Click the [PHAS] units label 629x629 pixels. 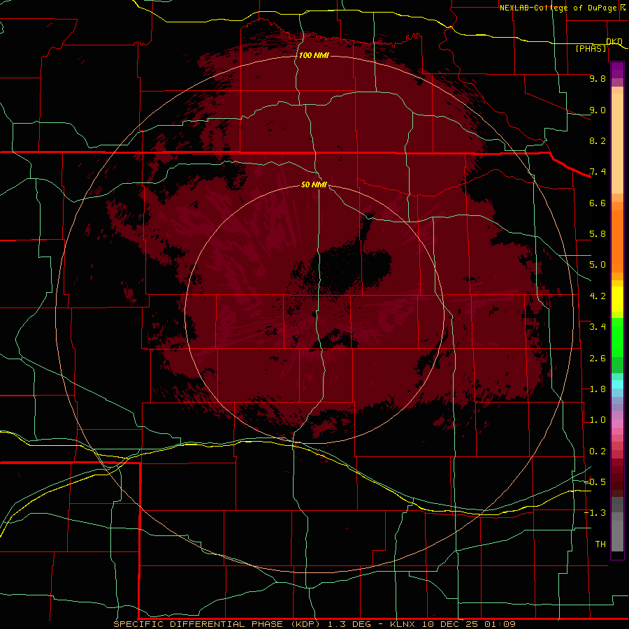pyautogui.click(x=591, y=48)
